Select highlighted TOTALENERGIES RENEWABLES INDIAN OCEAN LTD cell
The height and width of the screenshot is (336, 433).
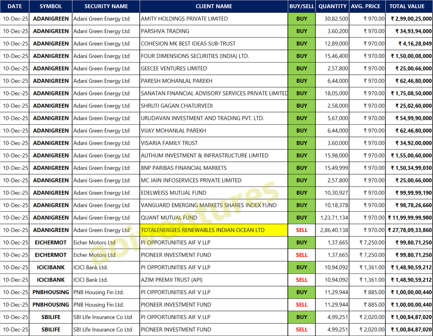pyautogui.click(x=214, y=230)
